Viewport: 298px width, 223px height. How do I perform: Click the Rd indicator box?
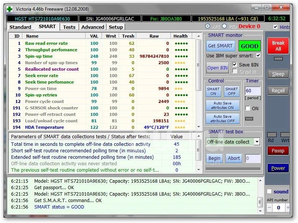272,135
